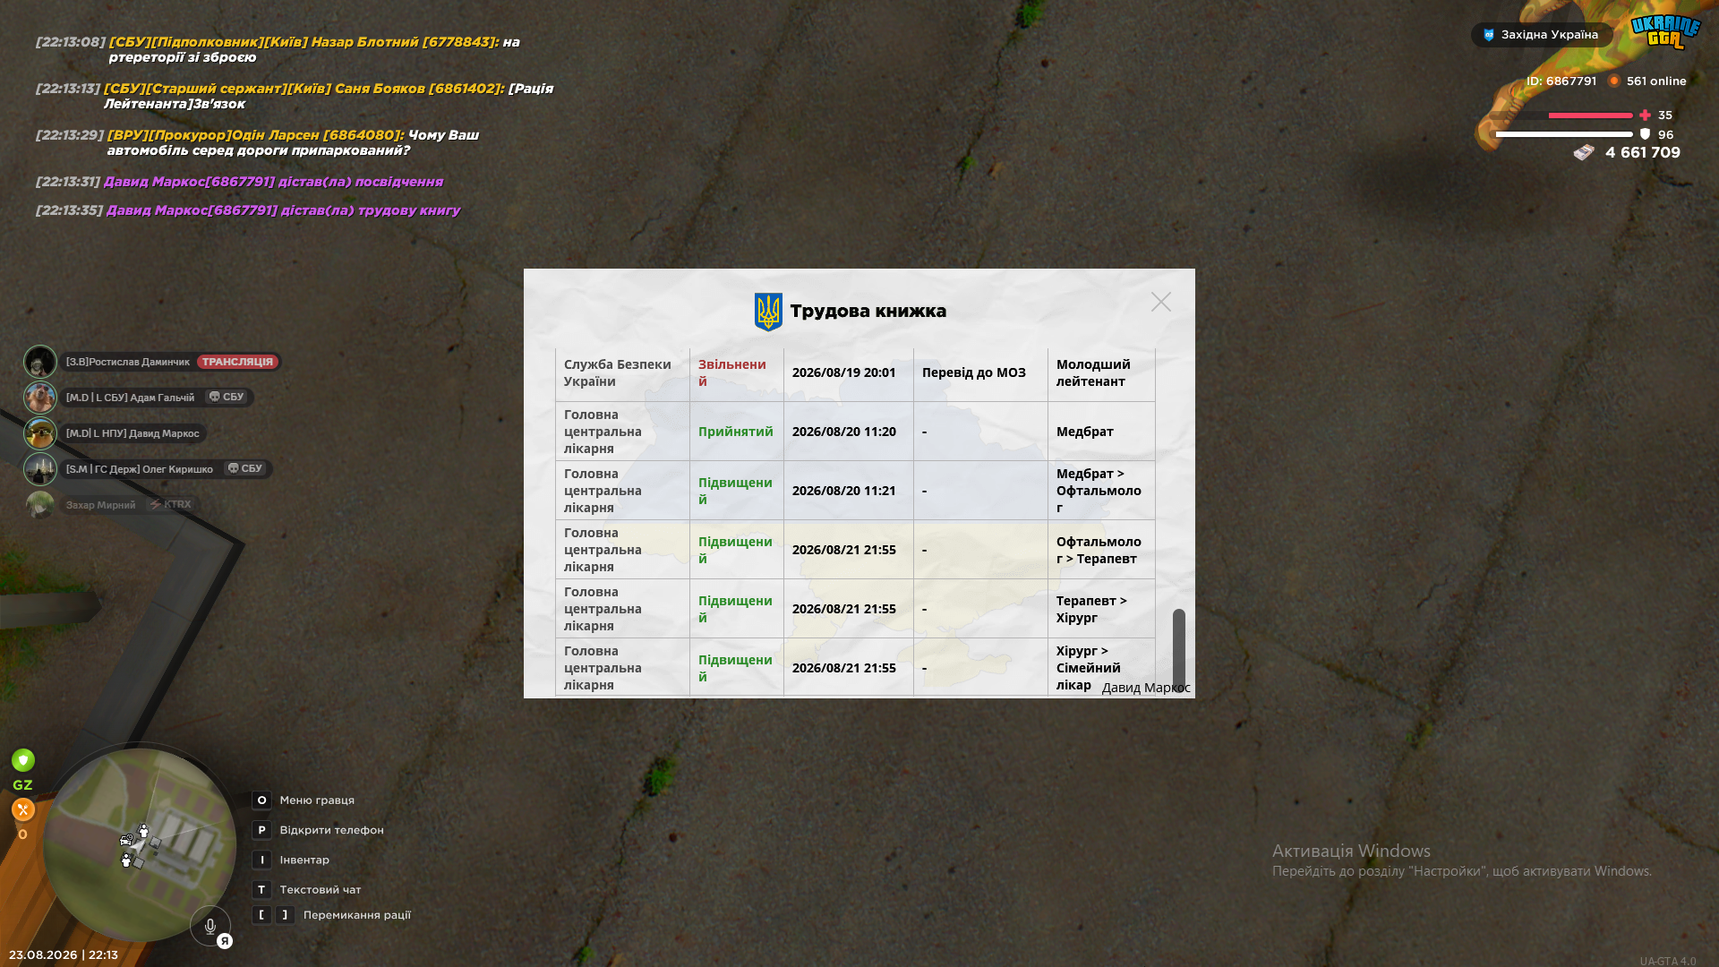Viewport: 1719px width, 967px height.
Task: Click Назар Блотний's chat message
Action: 278,49
